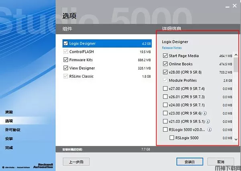This screenshot has height=171, width=241.
Task: Select the 许可协议 step in sidebar
Action: coord(12,130)
